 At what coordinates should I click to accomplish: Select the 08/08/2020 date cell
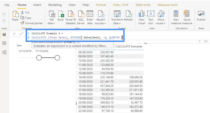[x=86, y=52]
